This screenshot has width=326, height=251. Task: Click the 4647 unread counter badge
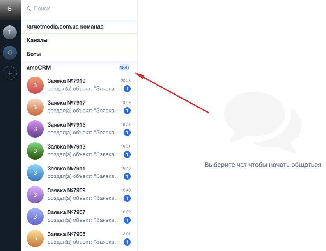(124, 68)
